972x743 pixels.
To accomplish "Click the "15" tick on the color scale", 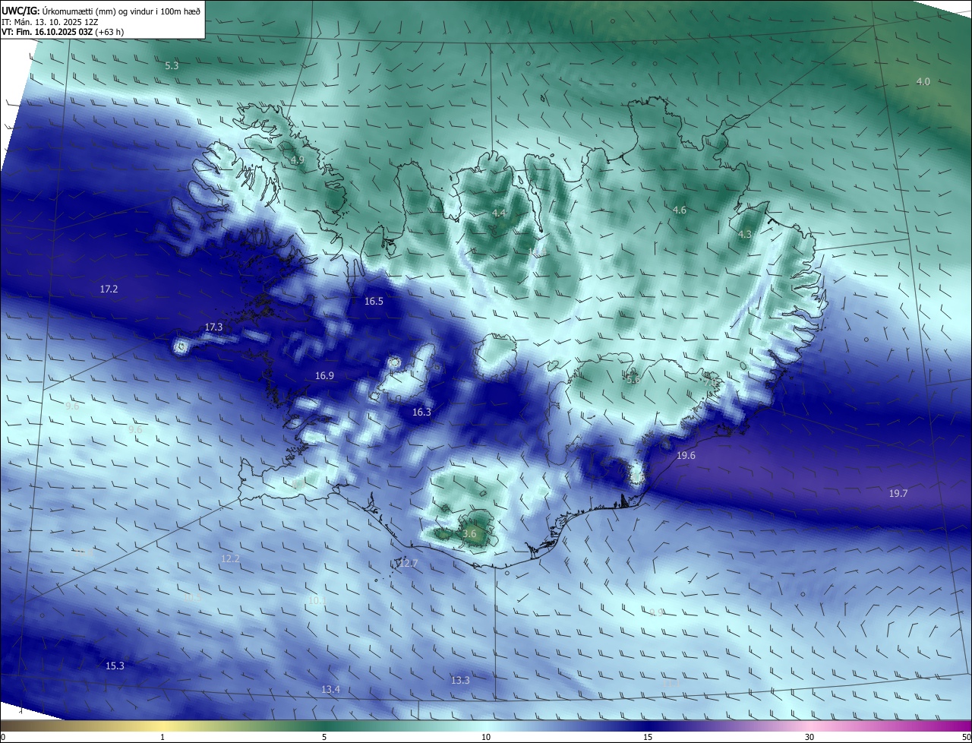I will pyautogui.click(x=648, y=737).
